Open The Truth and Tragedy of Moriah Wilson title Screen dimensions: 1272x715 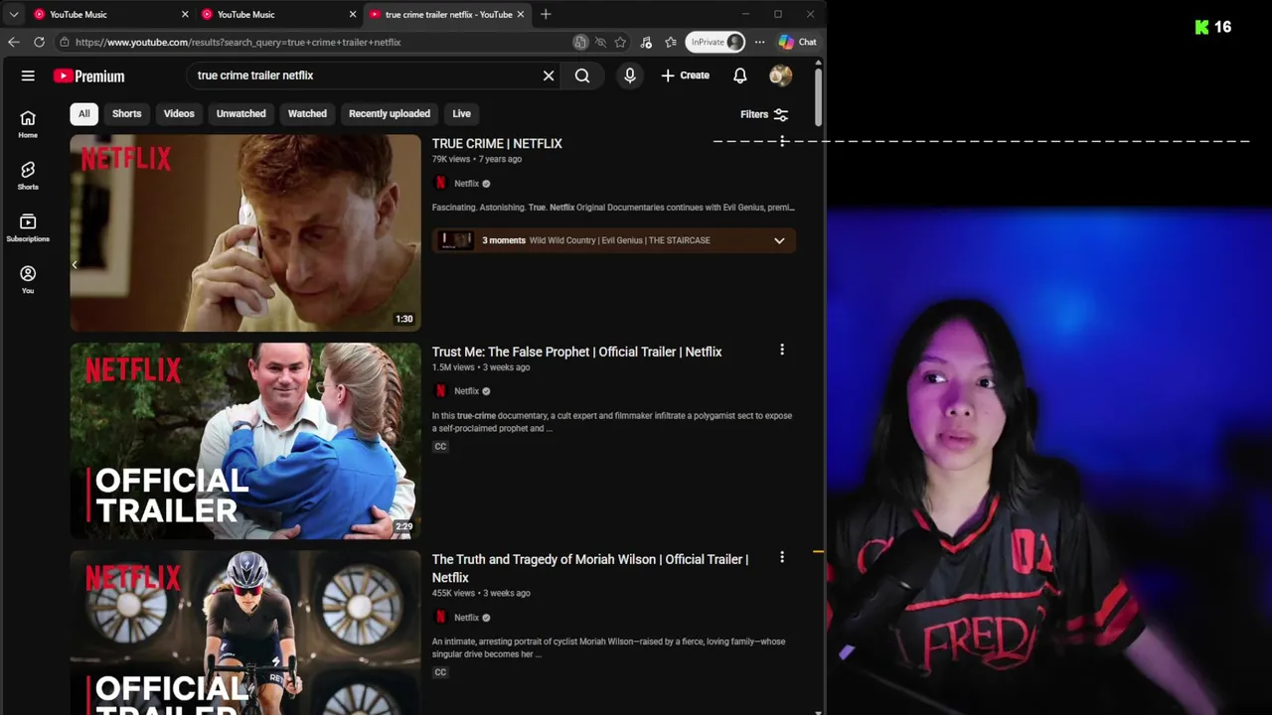pyautogui.click(x=590, y=568)
